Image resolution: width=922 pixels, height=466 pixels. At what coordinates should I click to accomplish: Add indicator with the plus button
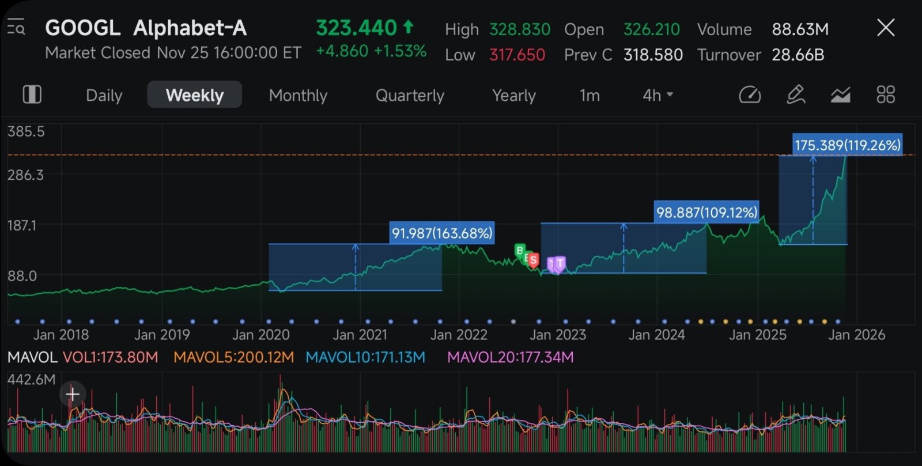tap(73, 394)
